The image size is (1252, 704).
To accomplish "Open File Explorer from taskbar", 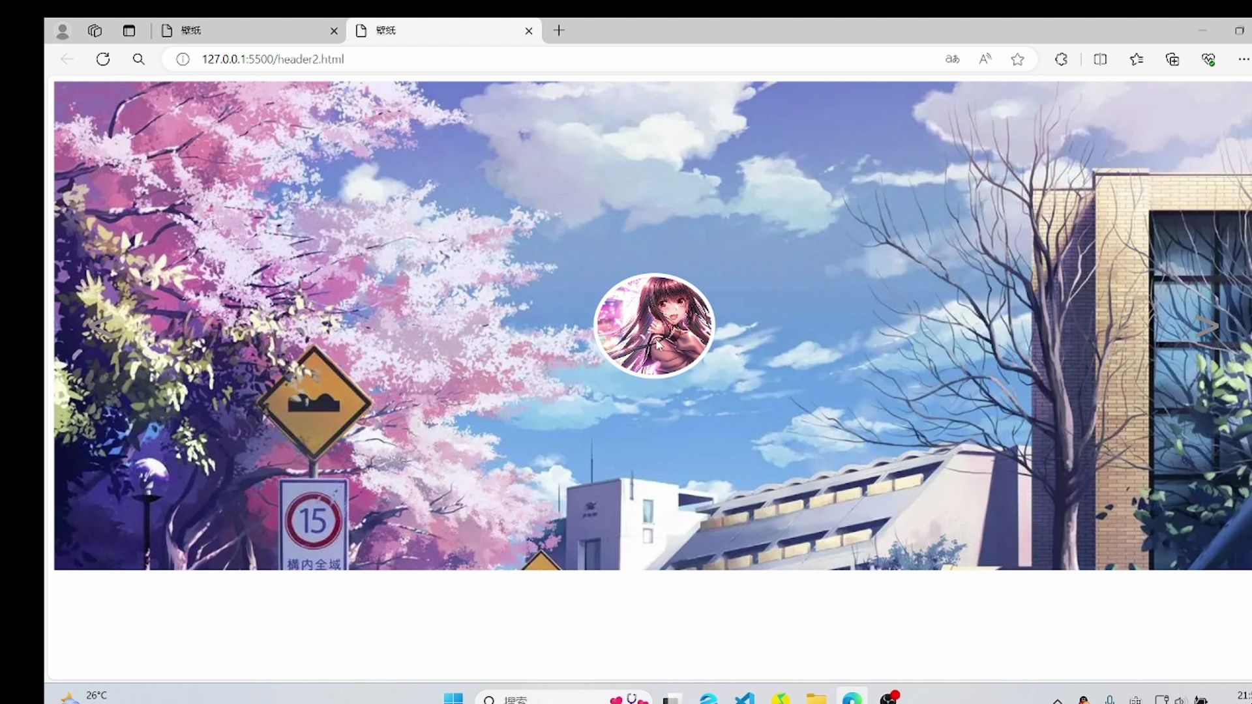I will [816, 699].
